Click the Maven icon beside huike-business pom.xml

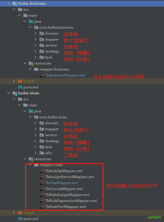[20, 87]
